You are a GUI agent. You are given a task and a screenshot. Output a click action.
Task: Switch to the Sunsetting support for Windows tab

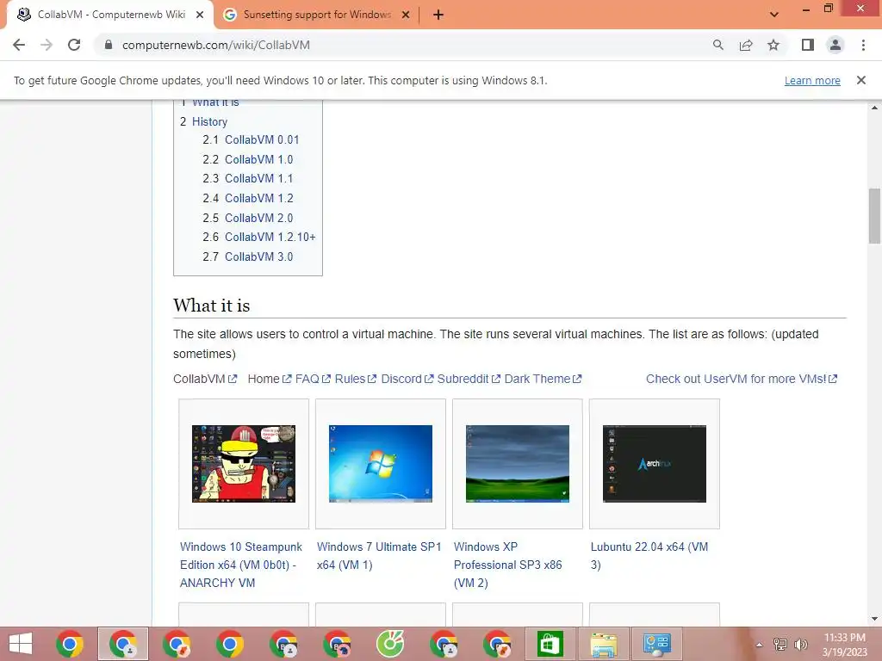click(x=317, y=15)
